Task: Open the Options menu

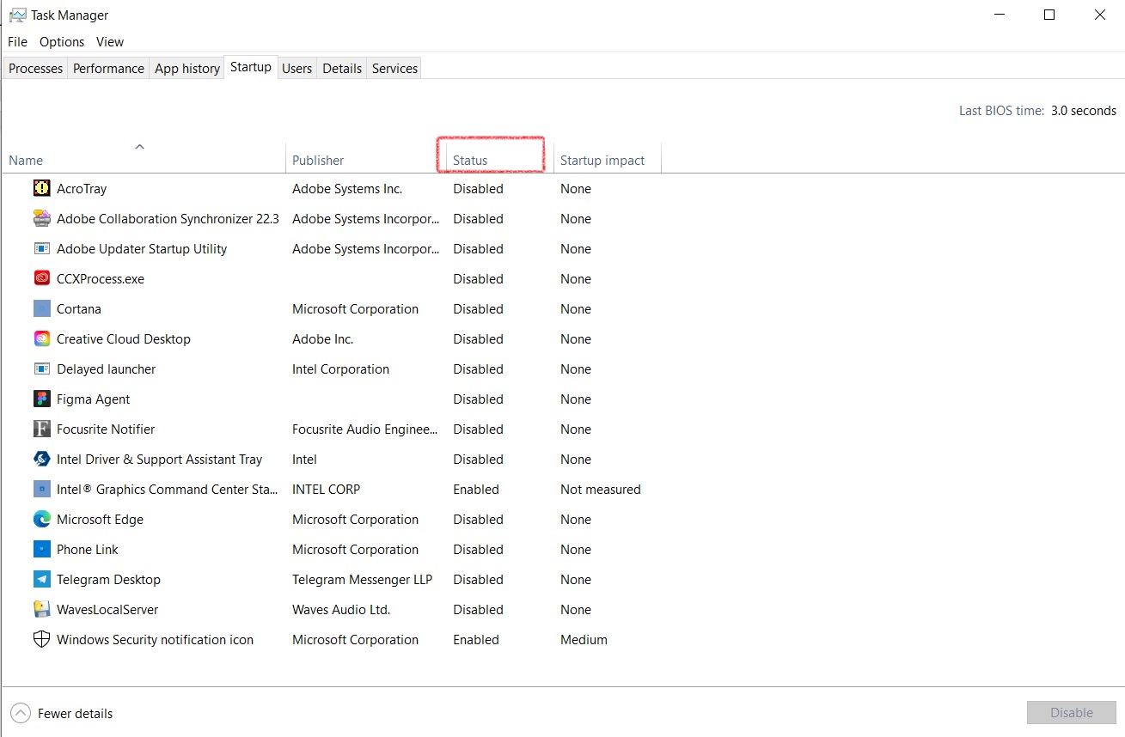Action: click(x=62, y=41)
